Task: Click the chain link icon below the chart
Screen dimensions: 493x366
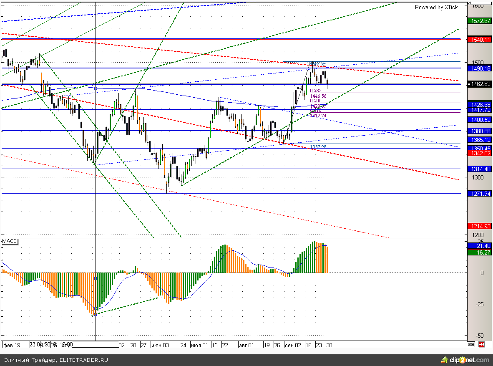Action: click(x=471, y=345)
